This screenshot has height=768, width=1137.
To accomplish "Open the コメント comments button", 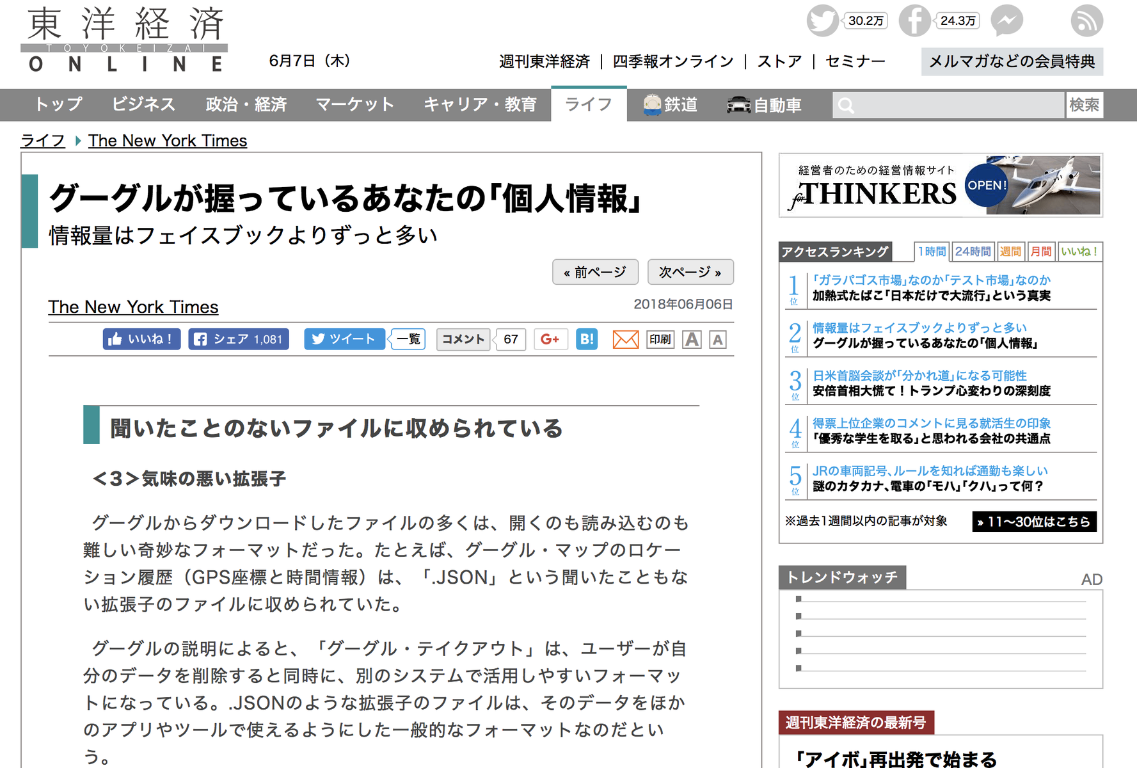I will 463,339.
